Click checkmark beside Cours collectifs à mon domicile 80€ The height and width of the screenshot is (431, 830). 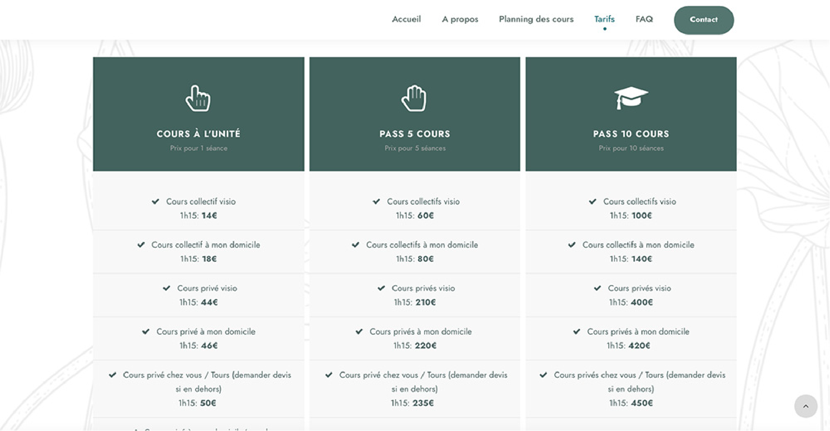pos(355,245)
